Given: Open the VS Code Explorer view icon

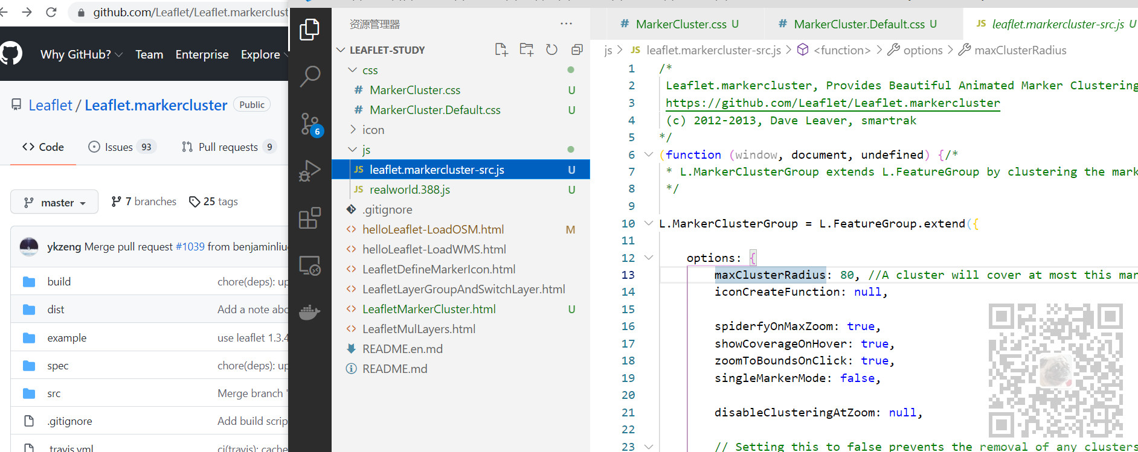Looking at the screenshot, I should click(x=309, y=29).
